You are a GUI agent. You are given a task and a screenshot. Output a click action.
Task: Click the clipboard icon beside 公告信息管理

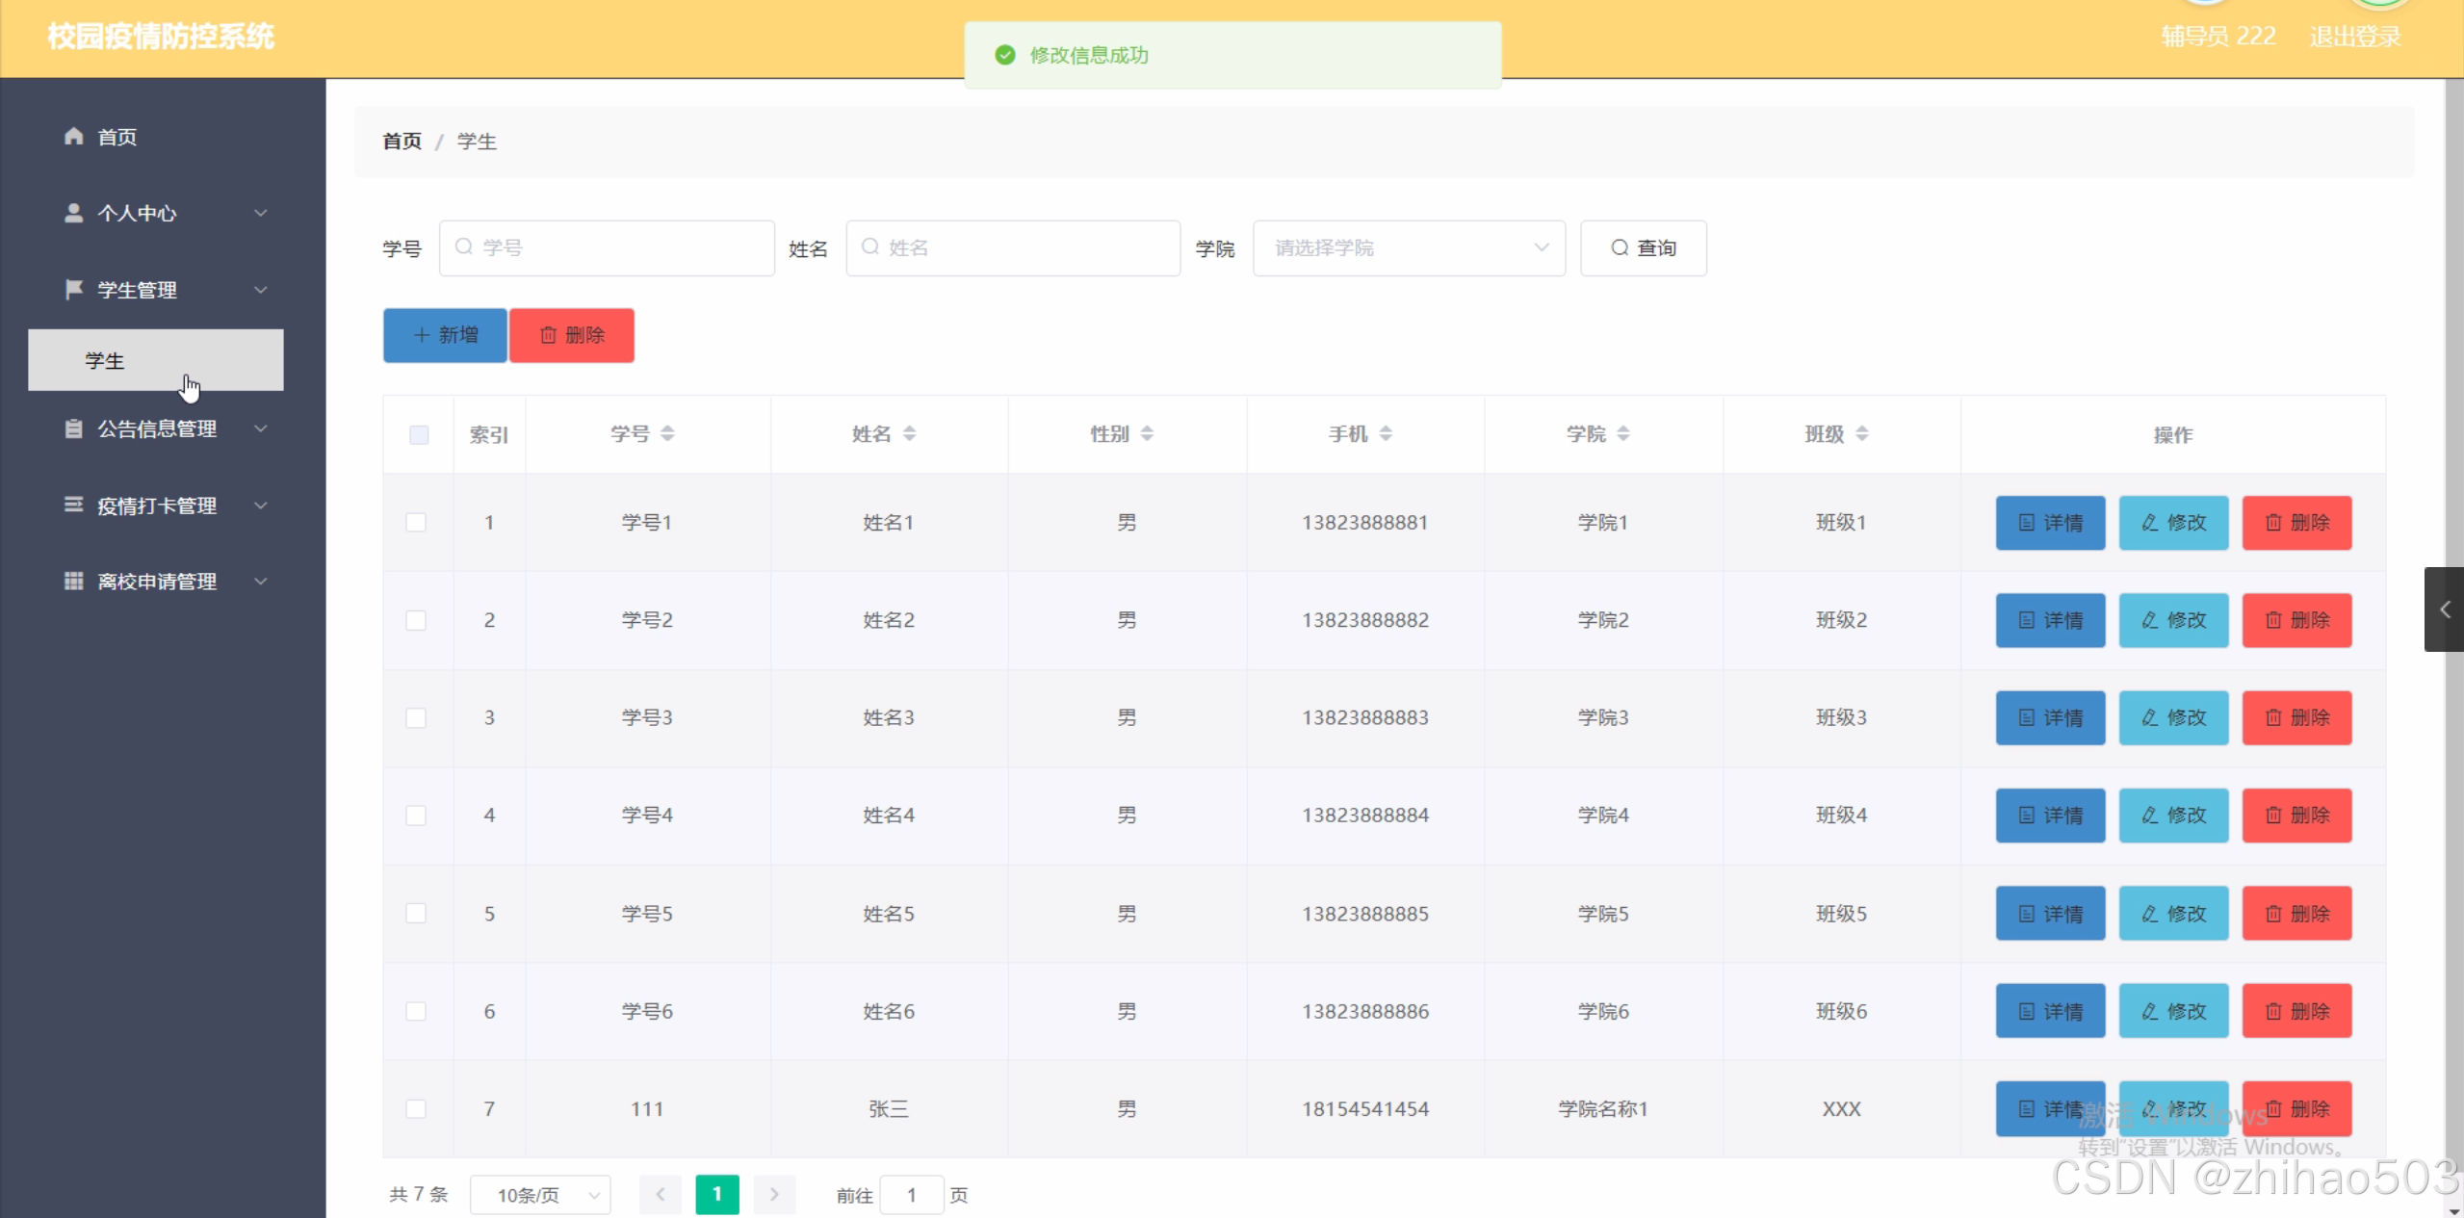click(73, 428)
